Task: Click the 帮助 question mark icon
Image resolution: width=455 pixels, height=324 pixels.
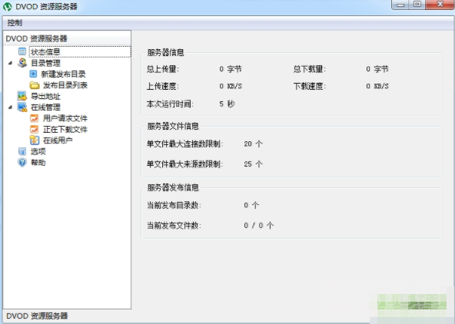Action: point(22,162)
